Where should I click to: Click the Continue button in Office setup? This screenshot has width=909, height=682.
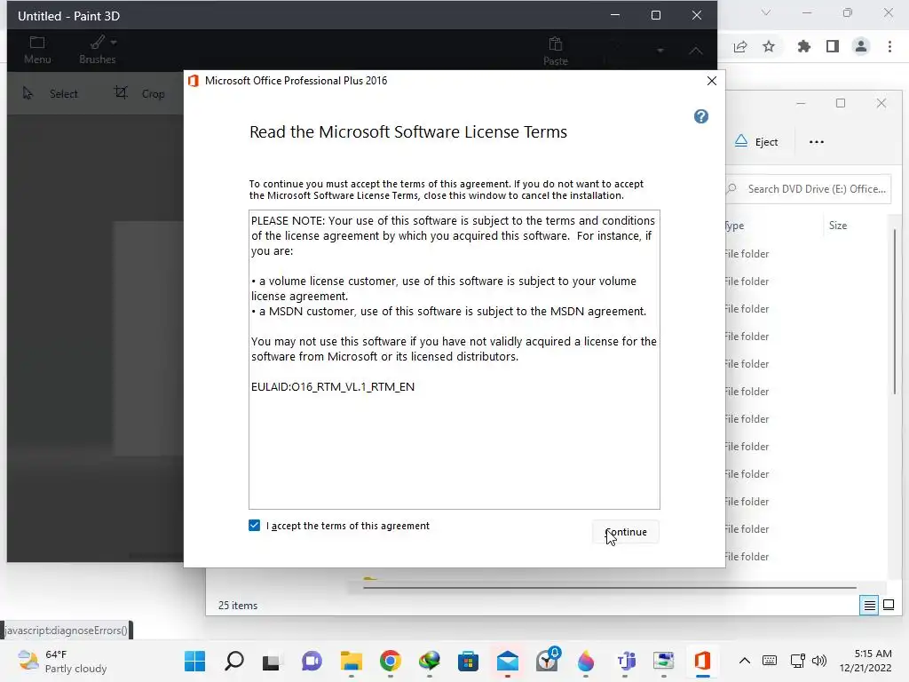(626, 532)
